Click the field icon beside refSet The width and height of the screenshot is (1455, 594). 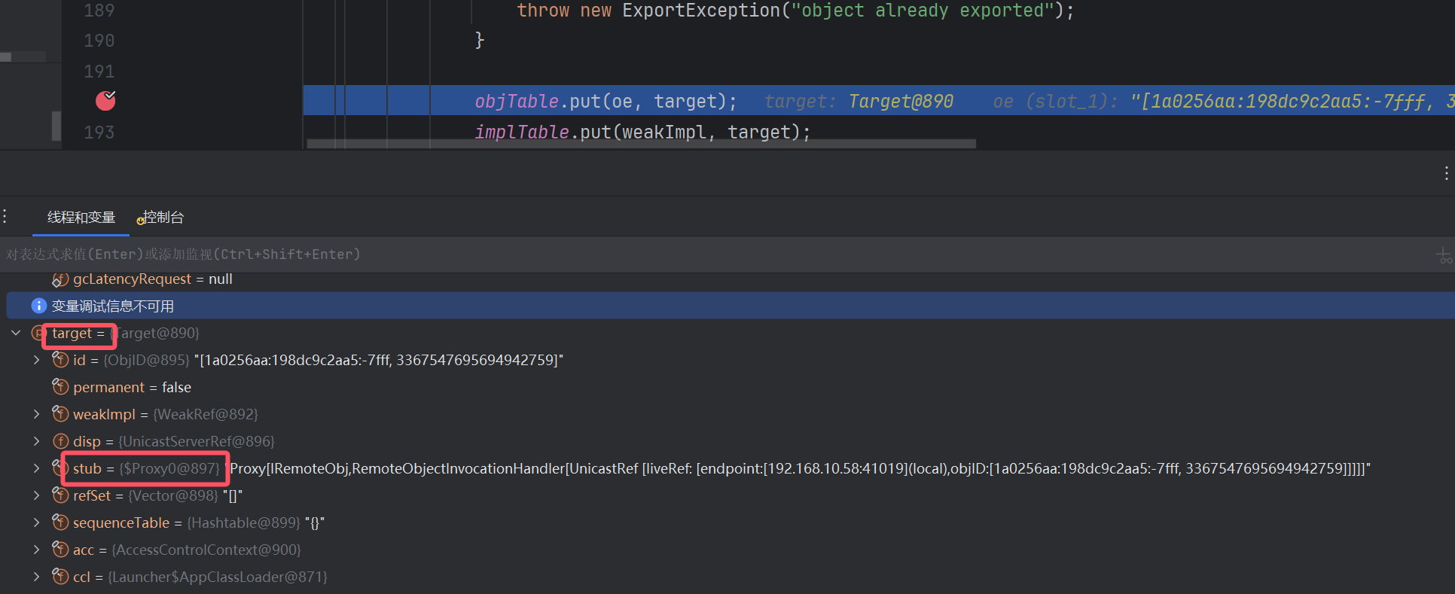[x=60, y=495]
